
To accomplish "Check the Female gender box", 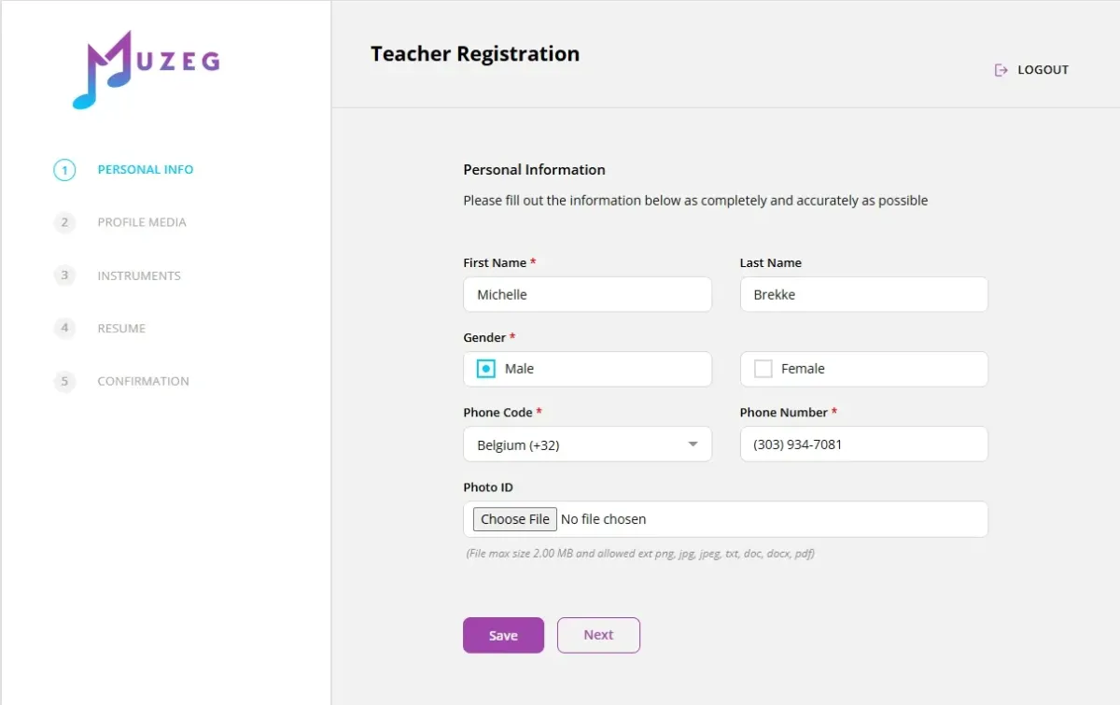I will (763, 369).
